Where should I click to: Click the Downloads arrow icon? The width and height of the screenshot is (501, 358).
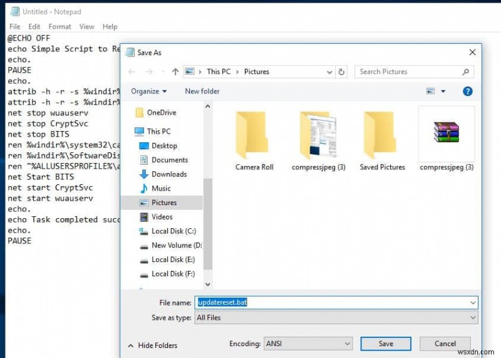point(144,174)
